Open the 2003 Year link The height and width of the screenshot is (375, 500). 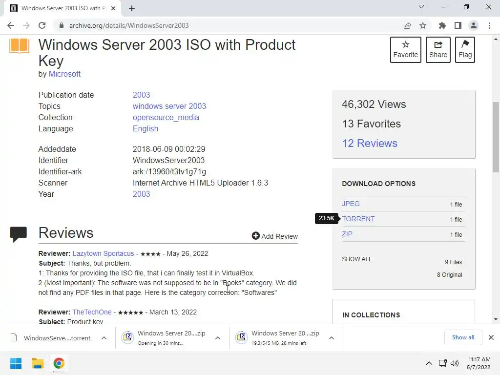141,194
